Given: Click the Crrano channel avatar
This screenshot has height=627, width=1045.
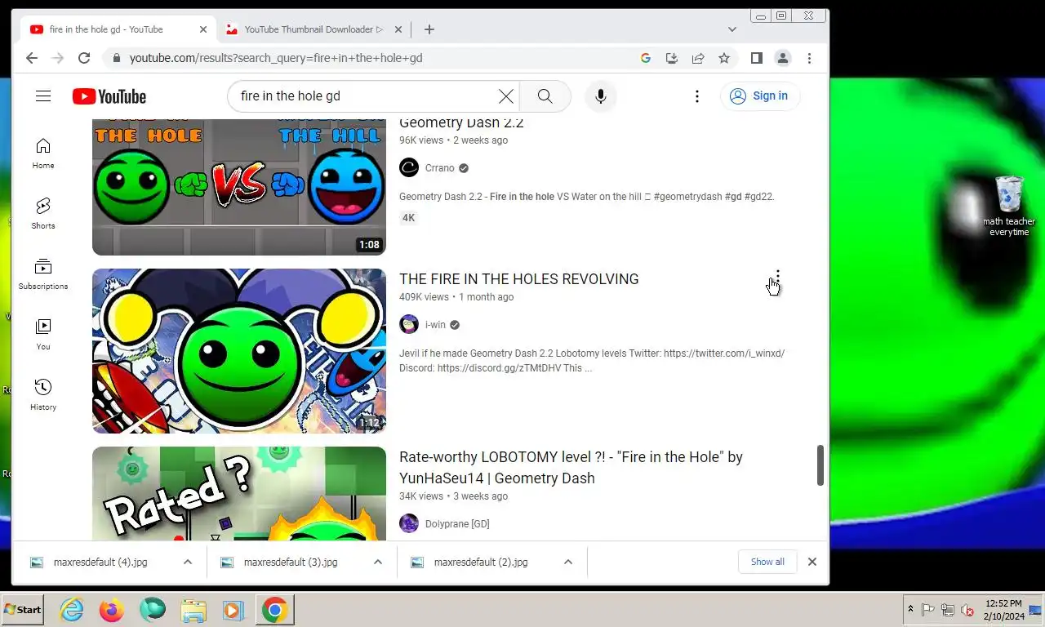Looking at the screenshot, I should (x=409, y=168).
